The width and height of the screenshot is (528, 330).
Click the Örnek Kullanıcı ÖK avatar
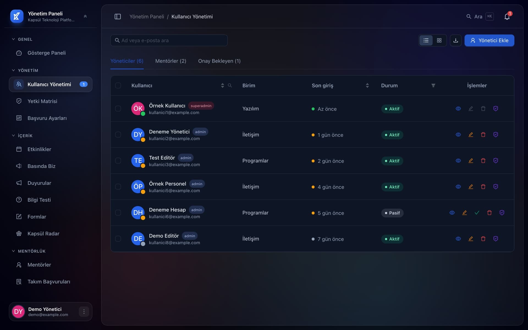coord(138,109)
